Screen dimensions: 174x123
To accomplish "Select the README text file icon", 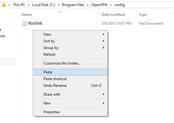I will click(25, 23).
